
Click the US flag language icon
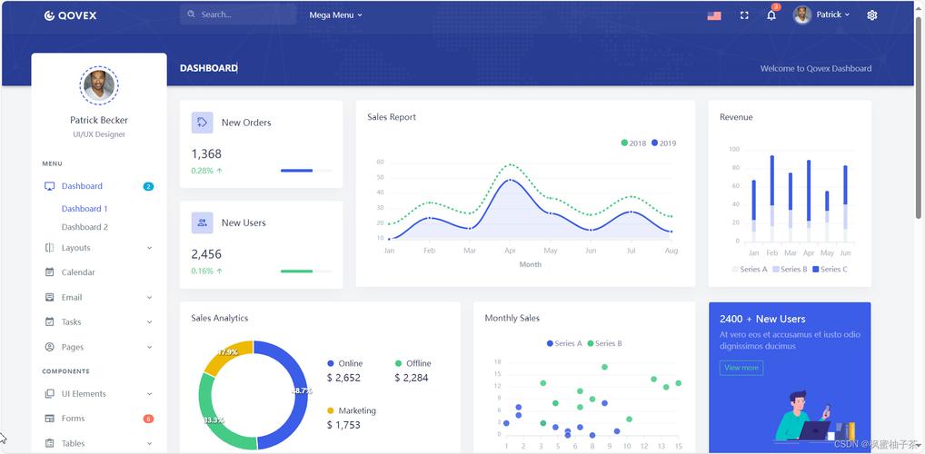pyautogui.click(x=714, y=15)
